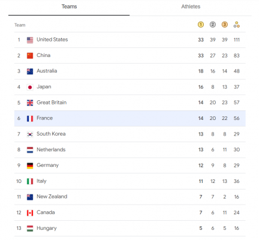Click the Canada flag icon

(30, 213)
